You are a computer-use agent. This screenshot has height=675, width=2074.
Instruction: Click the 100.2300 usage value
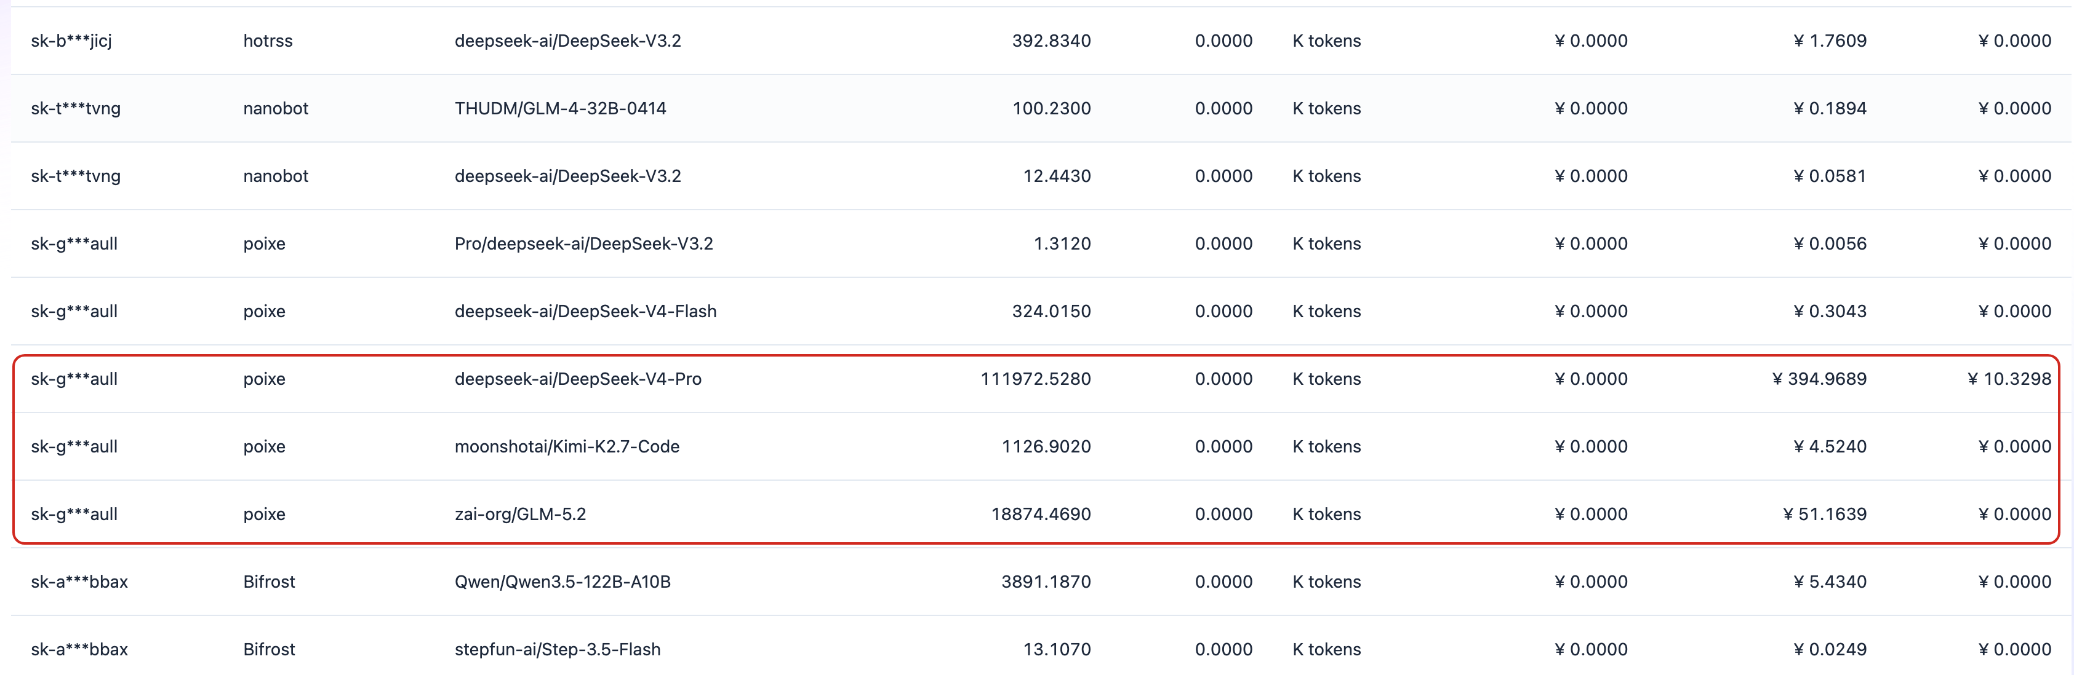1051,109
